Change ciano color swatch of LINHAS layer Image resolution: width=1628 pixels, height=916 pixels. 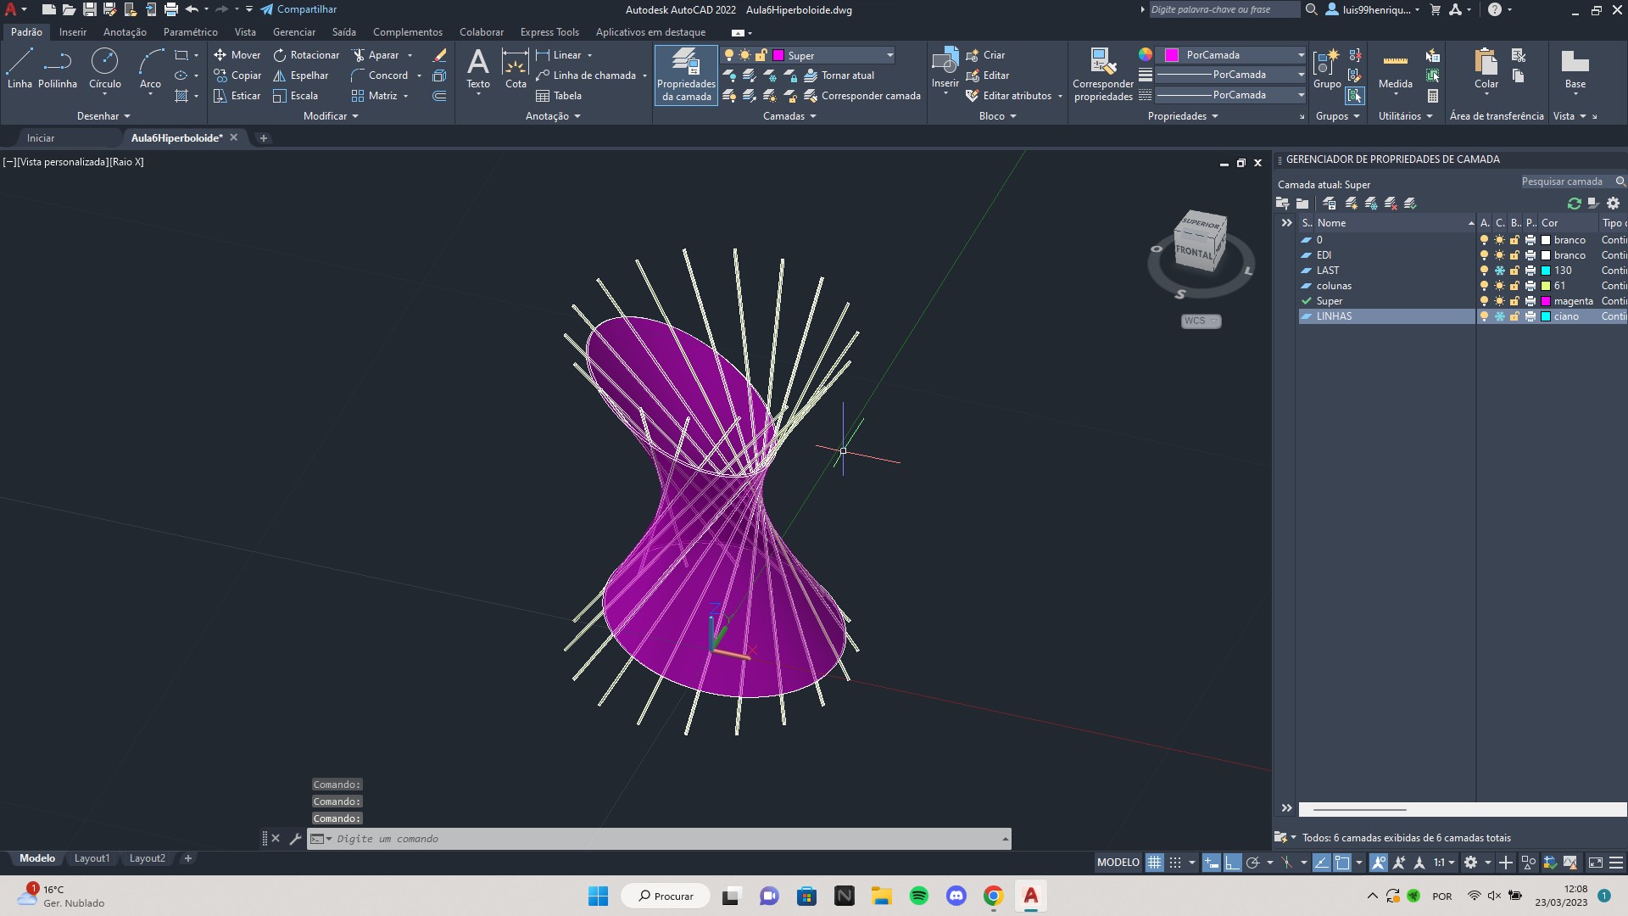point(1546,316)
